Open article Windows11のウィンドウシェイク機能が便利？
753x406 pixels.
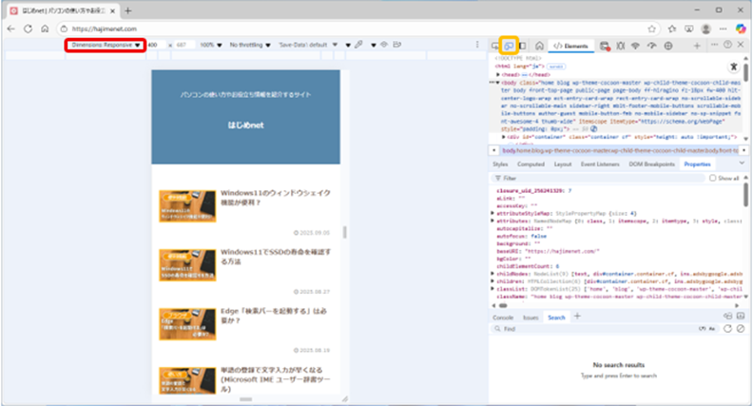276,198
